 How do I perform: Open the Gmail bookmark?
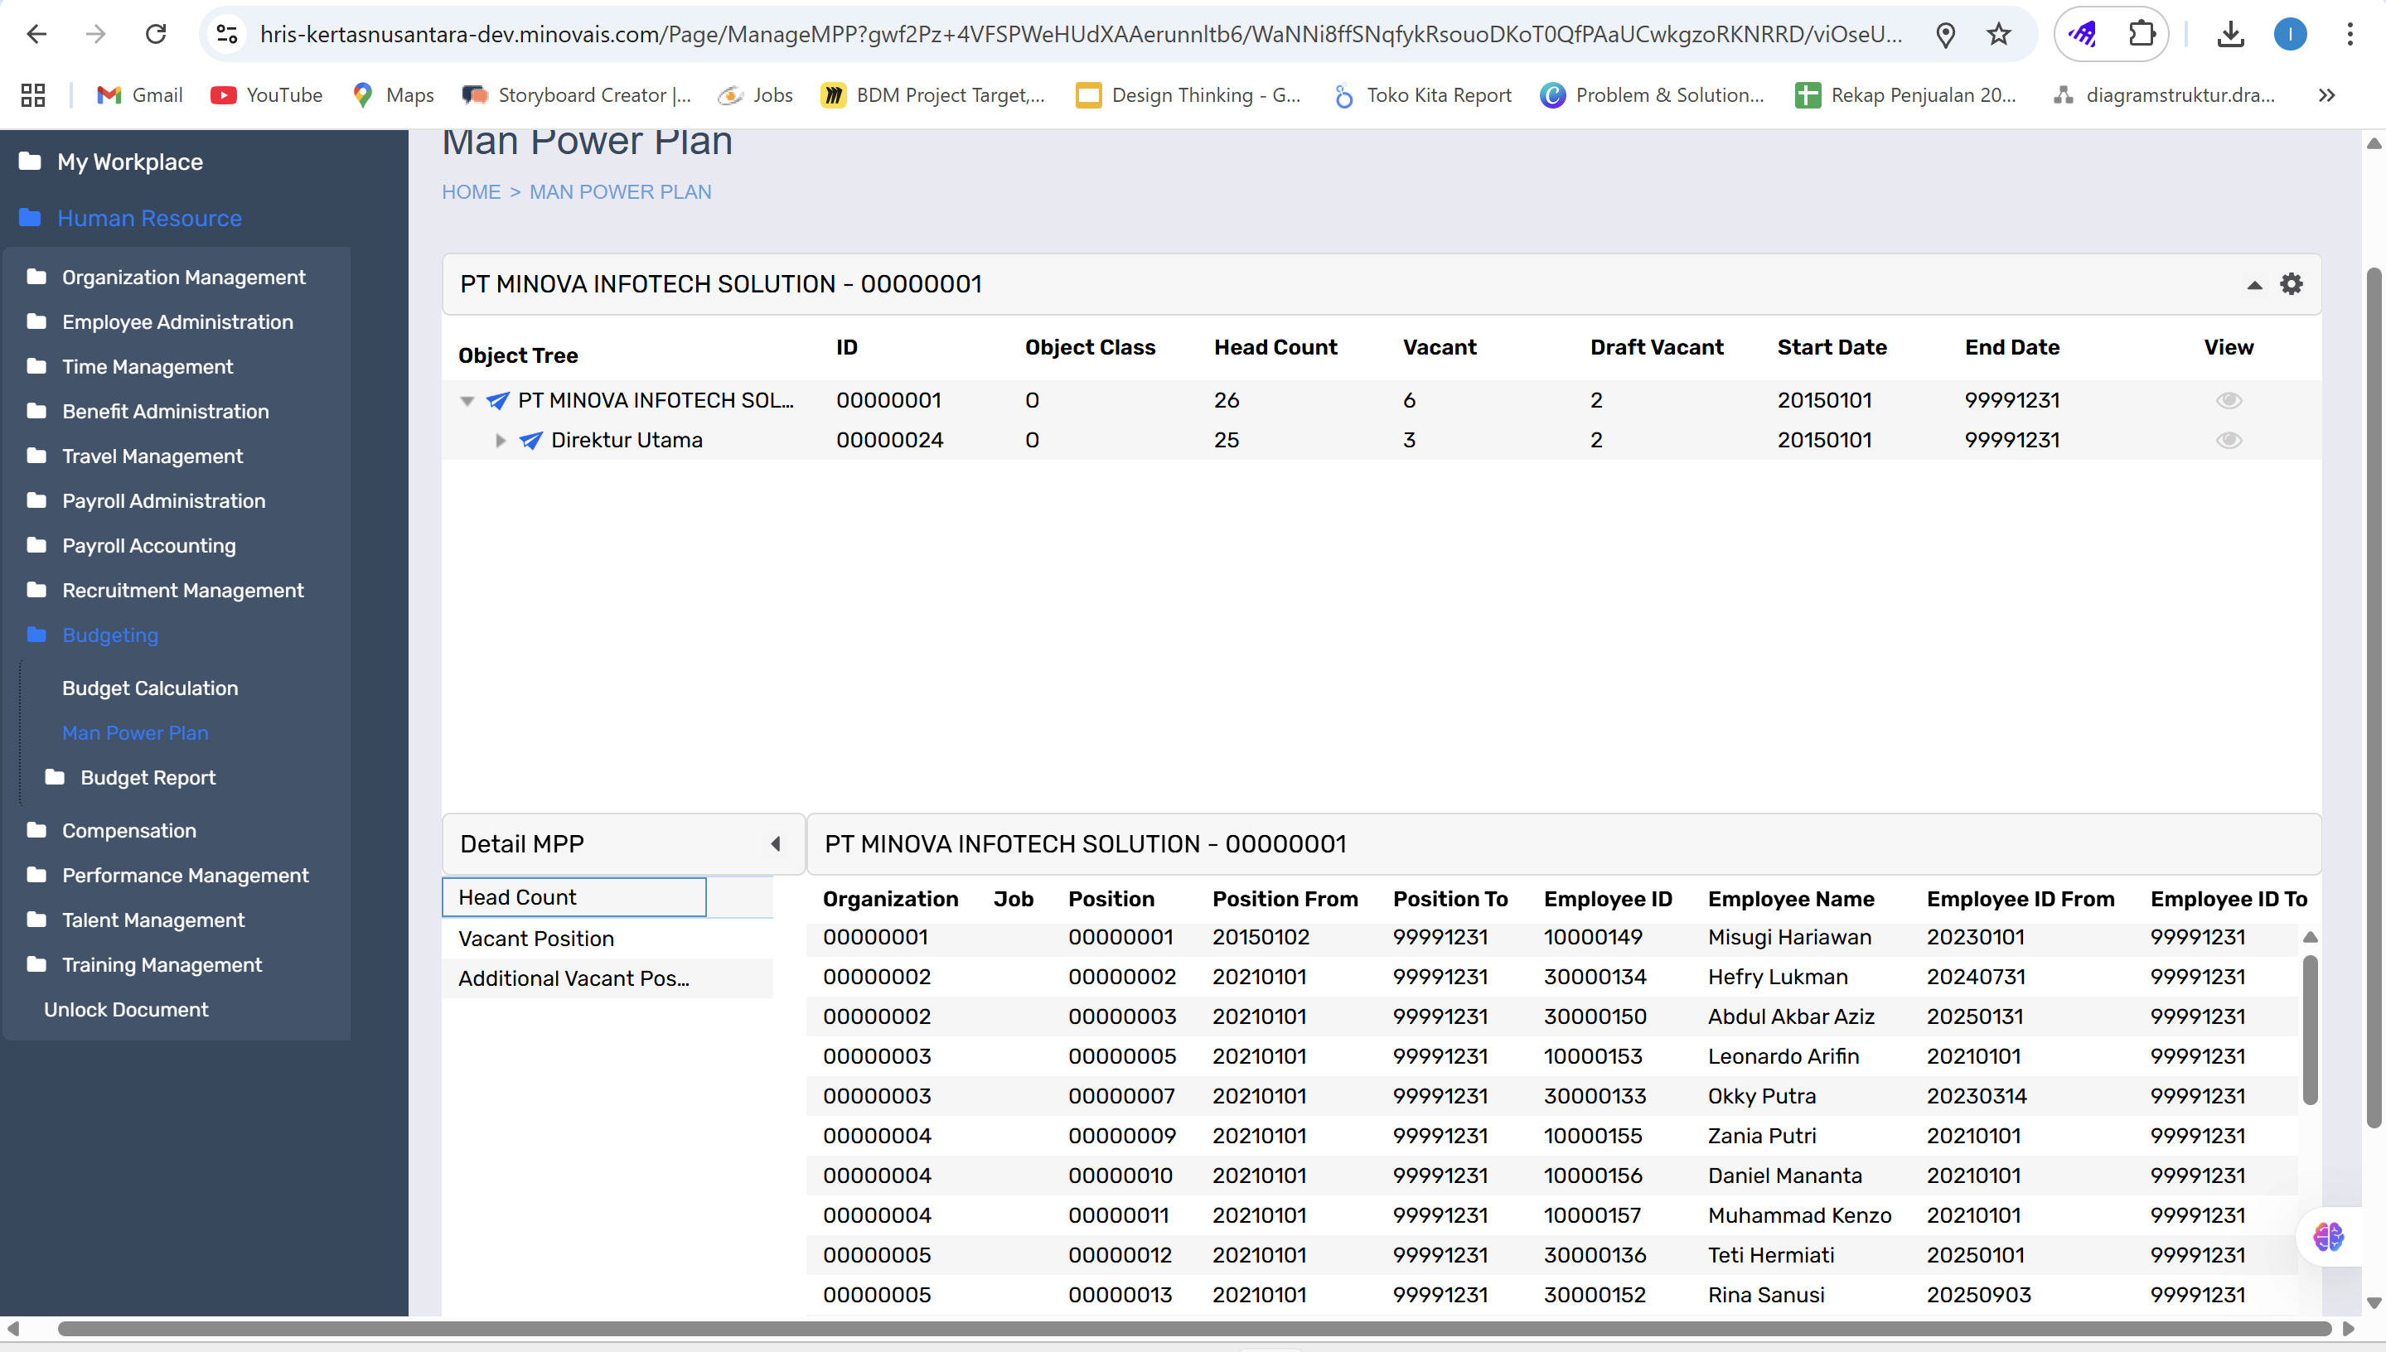(139, 94)
